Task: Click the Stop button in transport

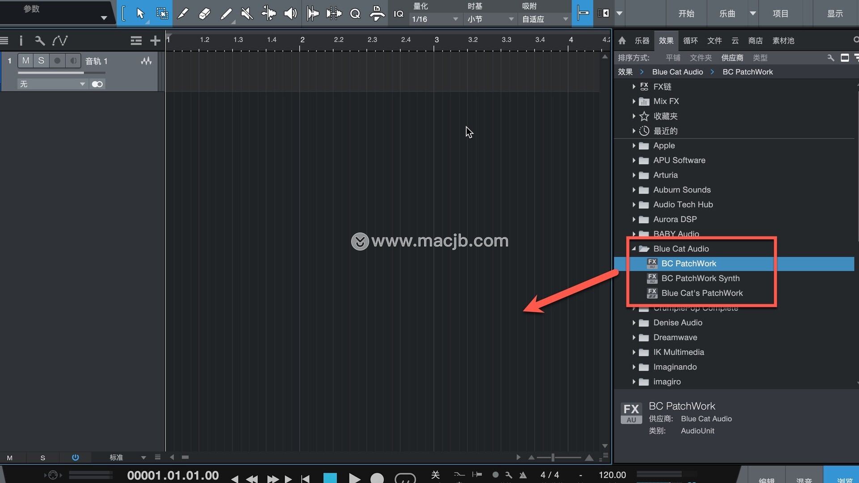Action: tap(330, 478)
